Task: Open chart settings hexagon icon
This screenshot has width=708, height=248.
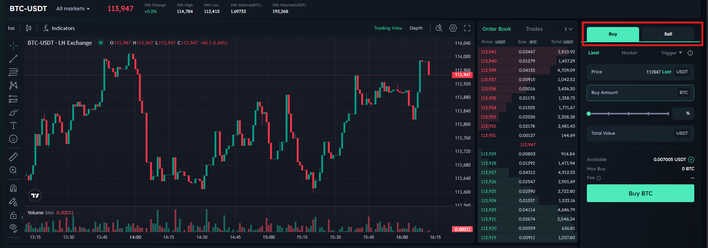Action: coord(453,28)
